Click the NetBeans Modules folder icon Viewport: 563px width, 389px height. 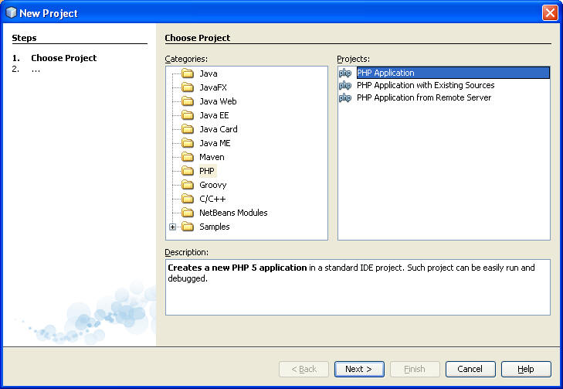click(x=188, y=213)
